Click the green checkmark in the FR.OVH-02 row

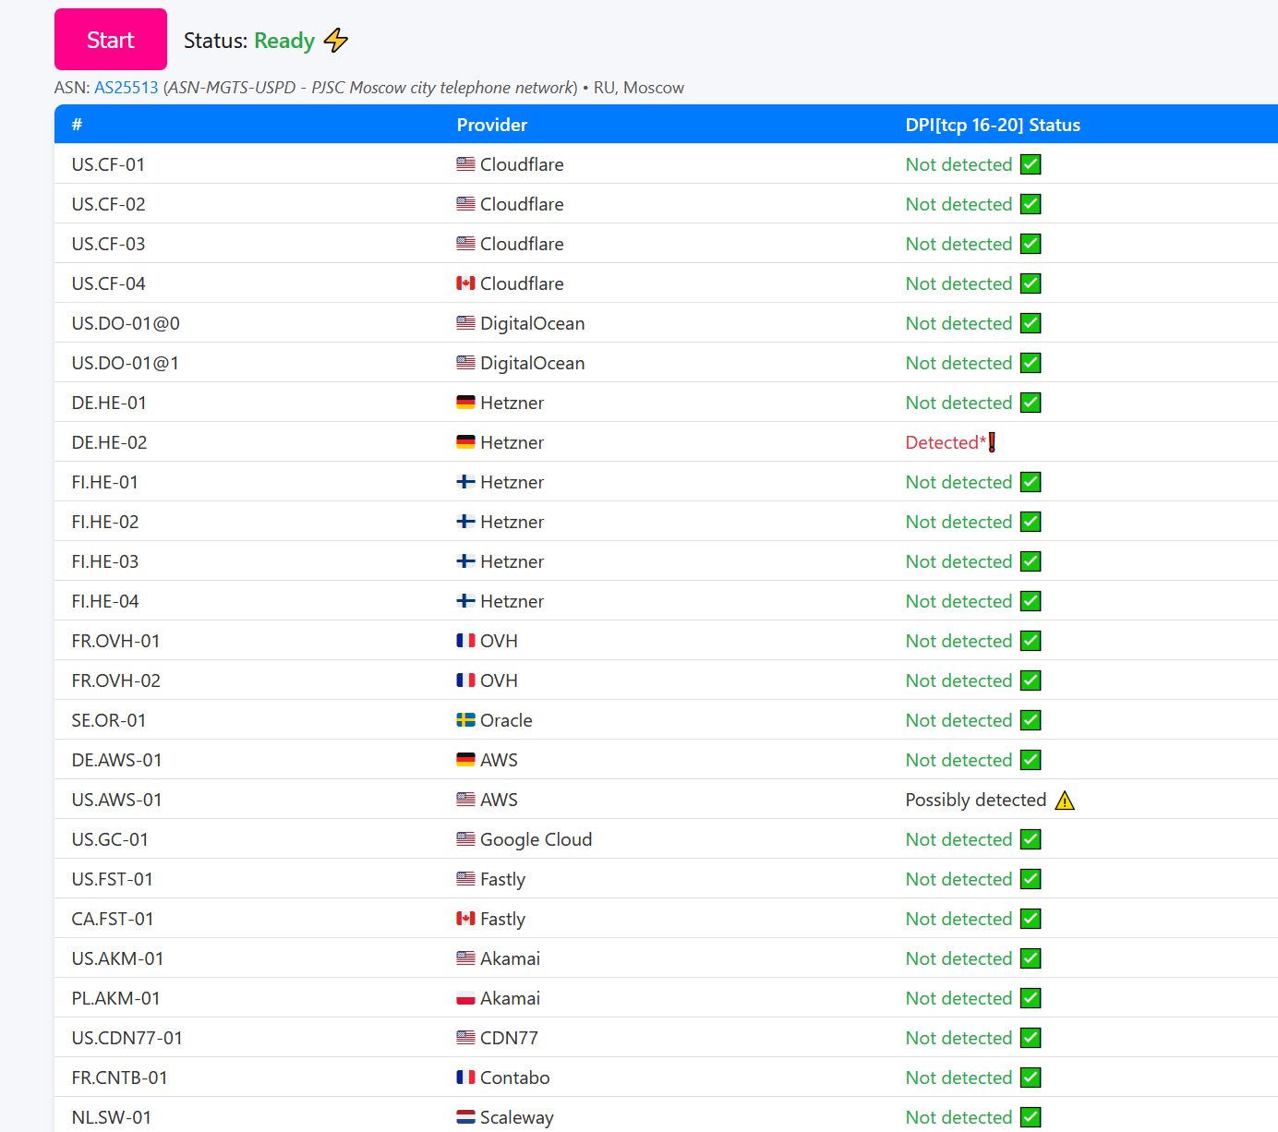[1031, 680]
